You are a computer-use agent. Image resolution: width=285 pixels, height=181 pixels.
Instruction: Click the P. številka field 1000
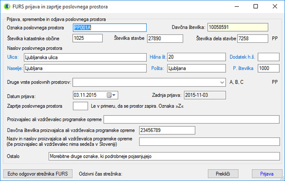click(268, 68)
